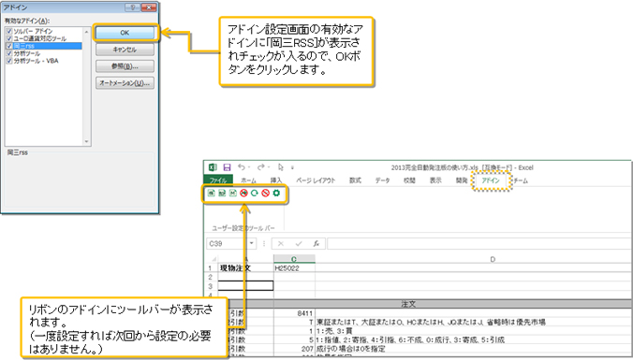Open the undo history dropdown arrow
The image size is (633, 360).
[249, 167]
